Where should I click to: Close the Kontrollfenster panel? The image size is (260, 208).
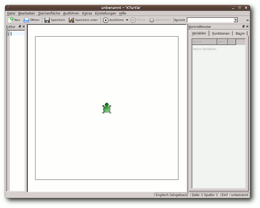coord(247,27)
